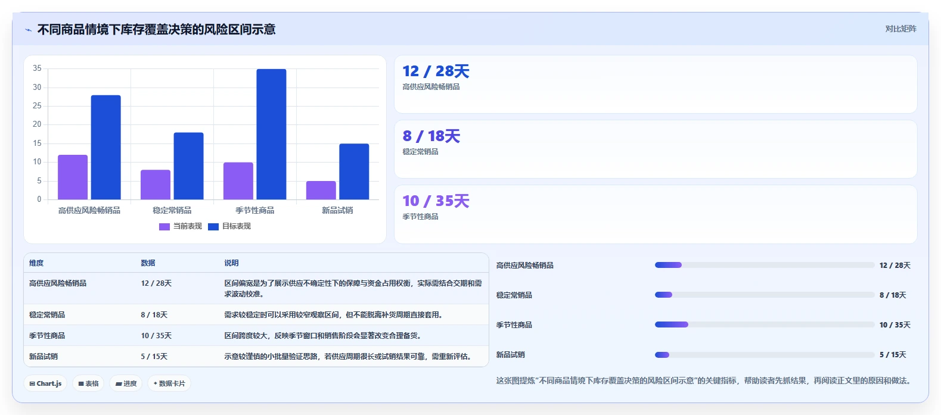
Task: Click the 对比矩阵 label in header
Action: coord(900,29)
